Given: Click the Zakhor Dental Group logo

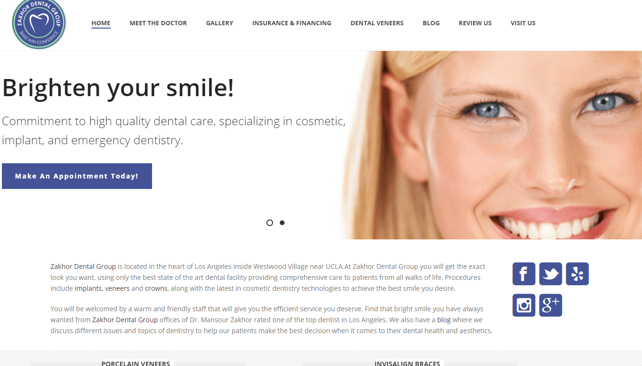Looking at the screenshot, I should click(x=39, y=23).
